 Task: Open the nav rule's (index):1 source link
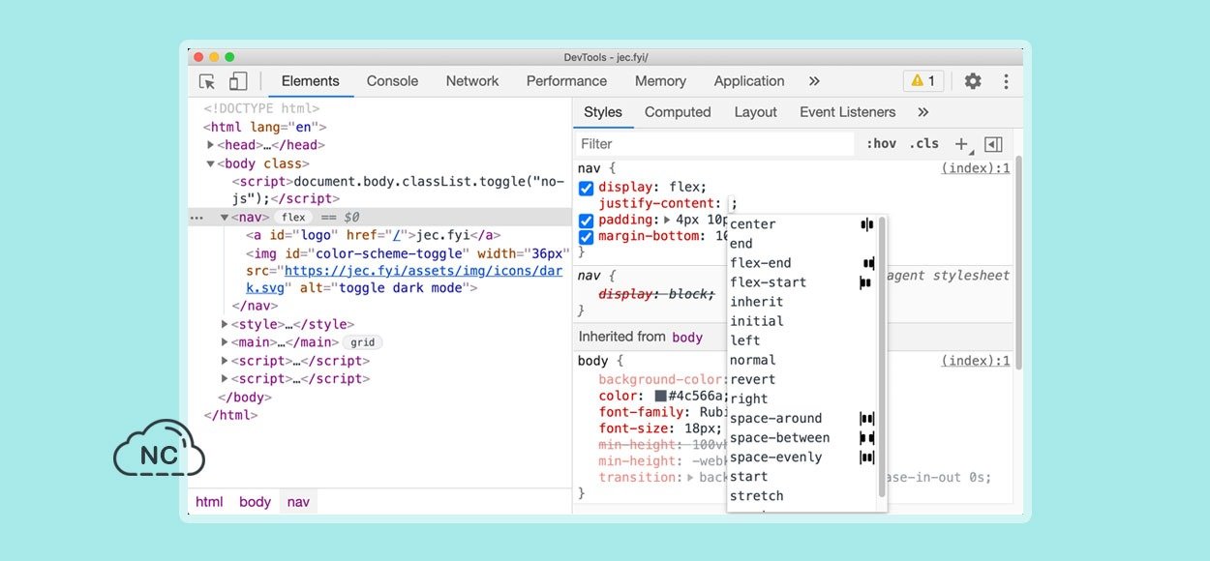(976, 168)
